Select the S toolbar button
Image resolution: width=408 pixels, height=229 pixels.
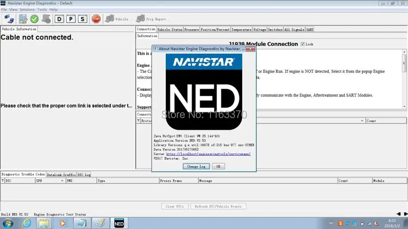(x=82, y=19)
